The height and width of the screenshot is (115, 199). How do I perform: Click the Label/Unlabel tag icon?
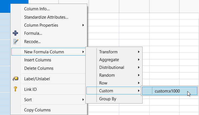[16, 79]
